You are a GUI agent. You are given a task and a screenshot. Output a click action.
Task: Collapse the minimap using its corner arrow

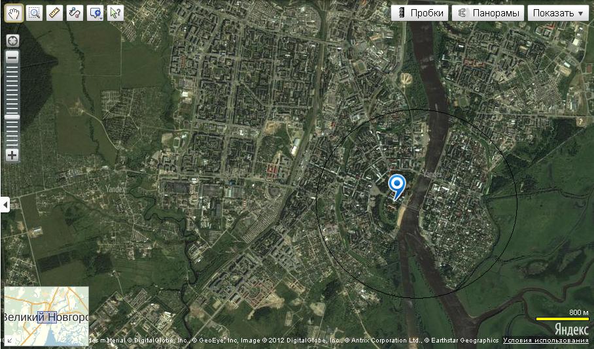9,341
